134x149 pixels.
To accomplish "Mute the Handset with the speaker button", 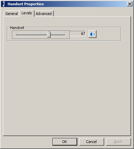I will 93,34.
